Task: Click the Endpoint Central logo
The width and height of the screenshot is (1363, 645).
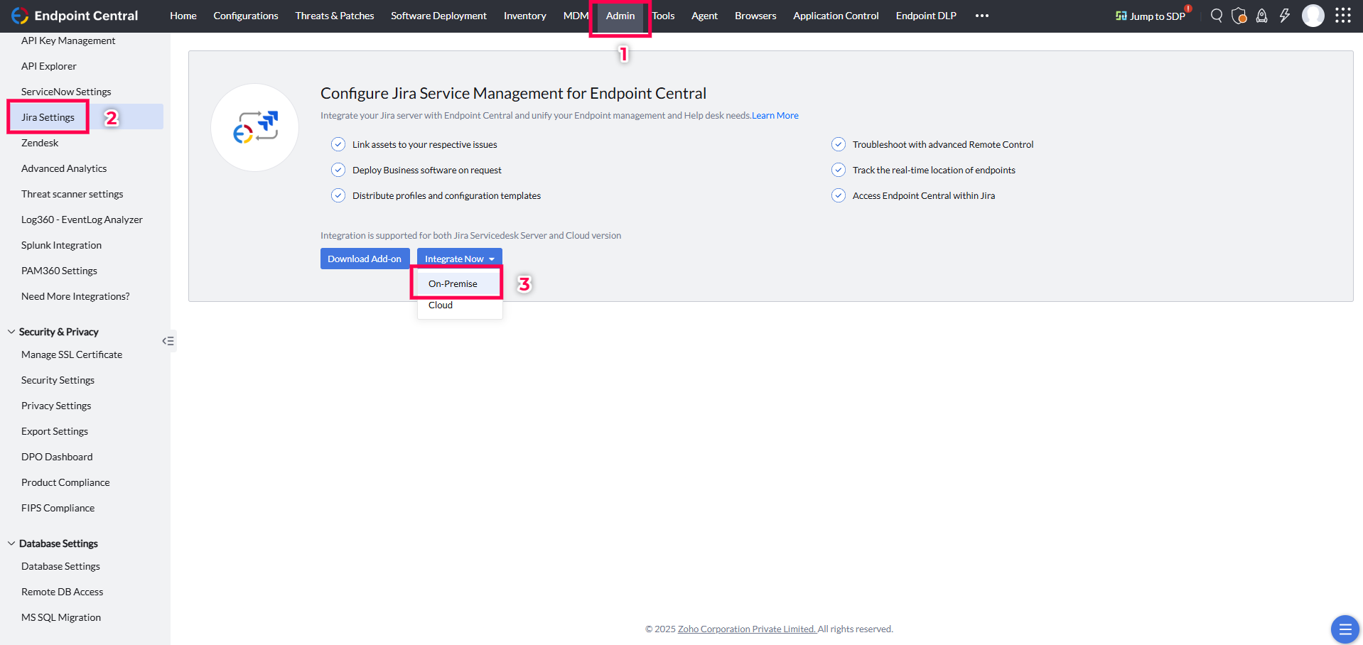Action: click(x=75, y=16)
